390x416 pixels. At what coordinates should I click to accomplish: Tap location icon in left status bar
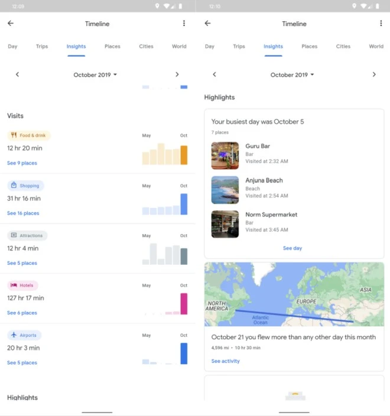pos(157,6)
